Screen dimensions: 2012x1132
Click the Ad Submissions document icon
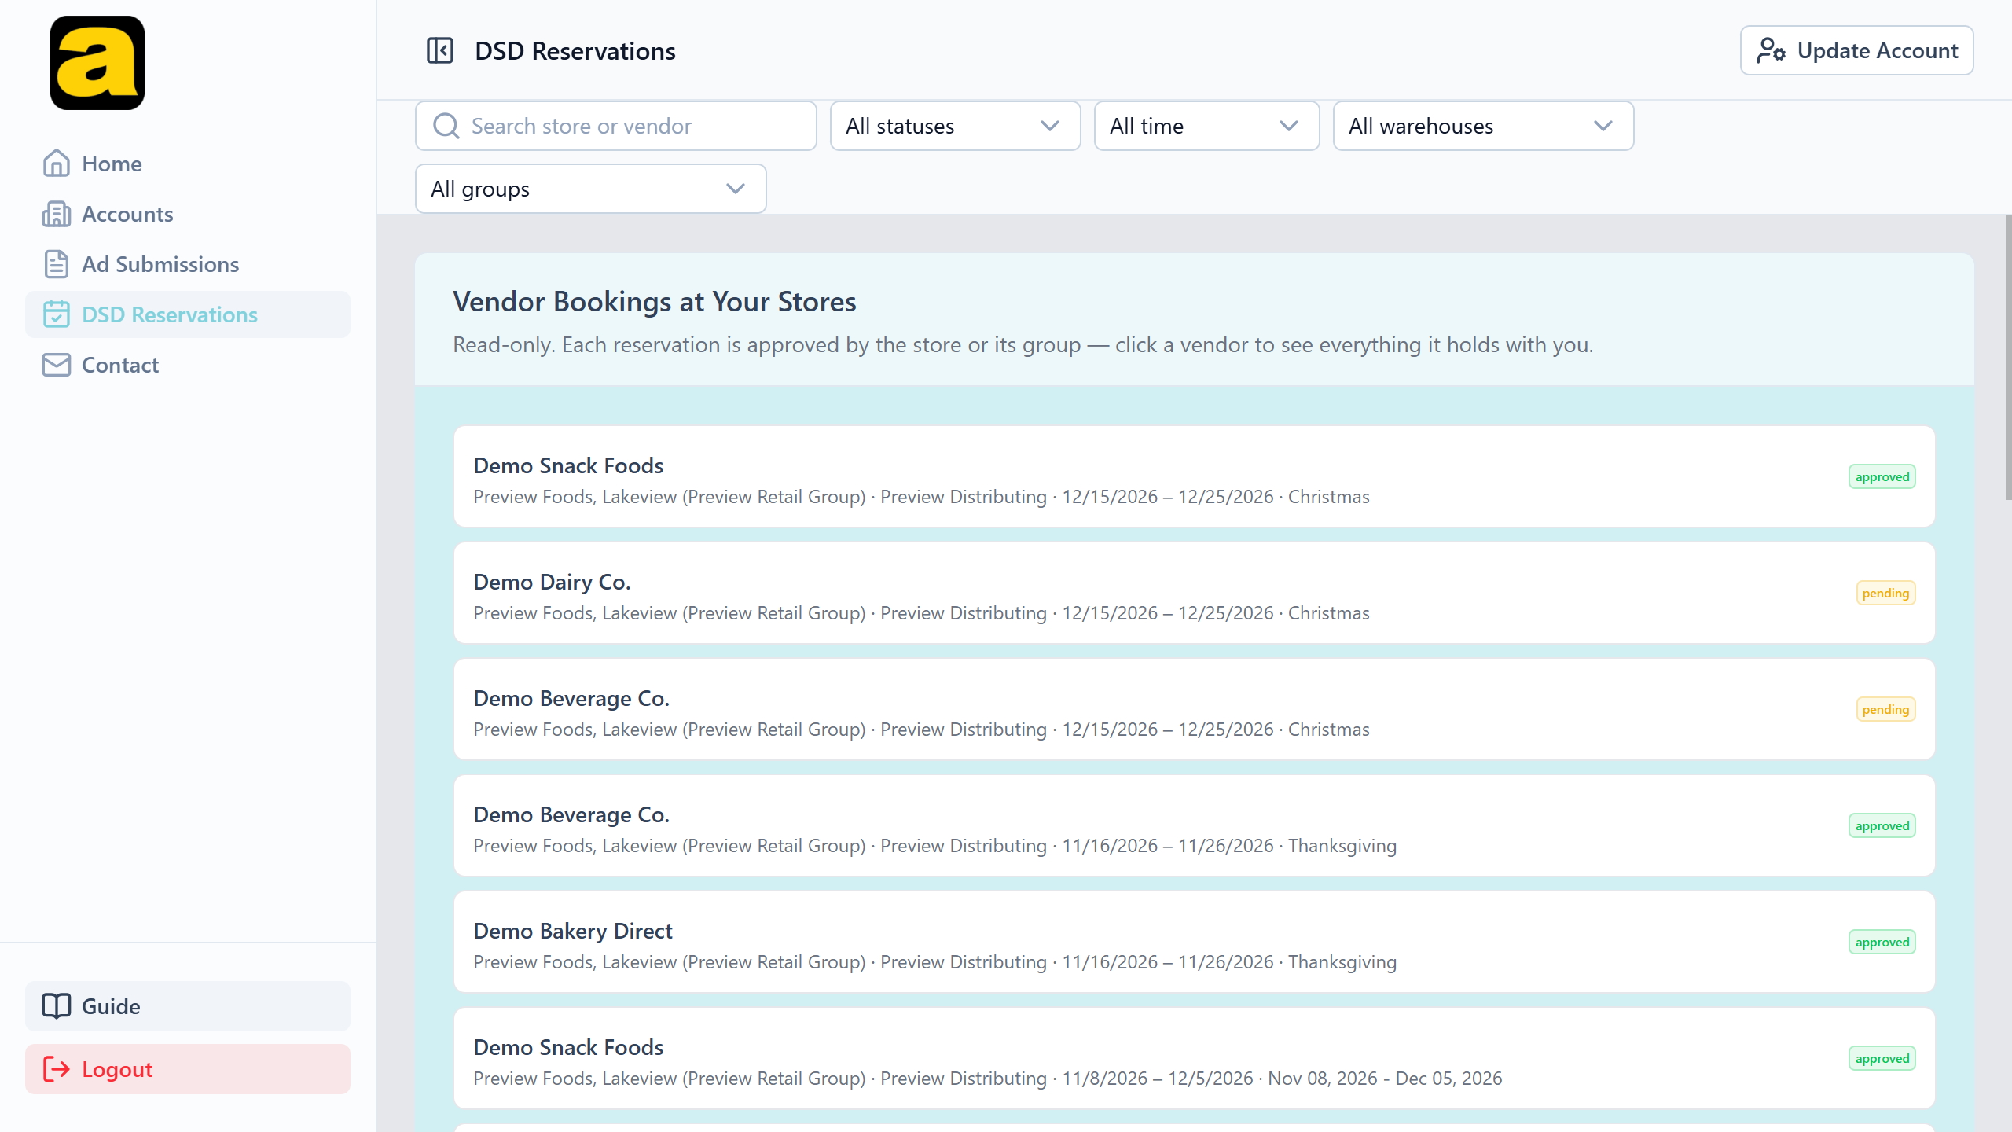[57, 264]
